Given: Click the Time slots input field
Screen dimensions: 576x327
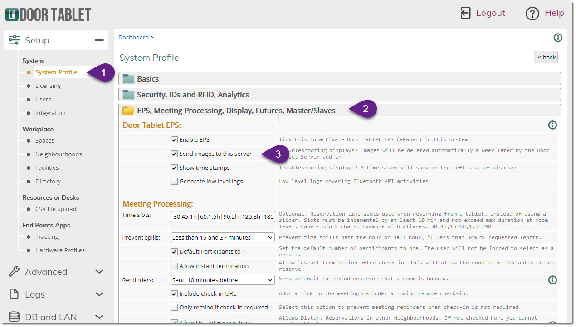Looking at the screenshot, I should (223, 217).
